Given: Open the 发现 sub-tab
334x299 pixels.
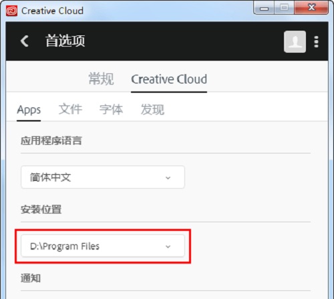Looking at the screenshot, I should coord(152,109).
